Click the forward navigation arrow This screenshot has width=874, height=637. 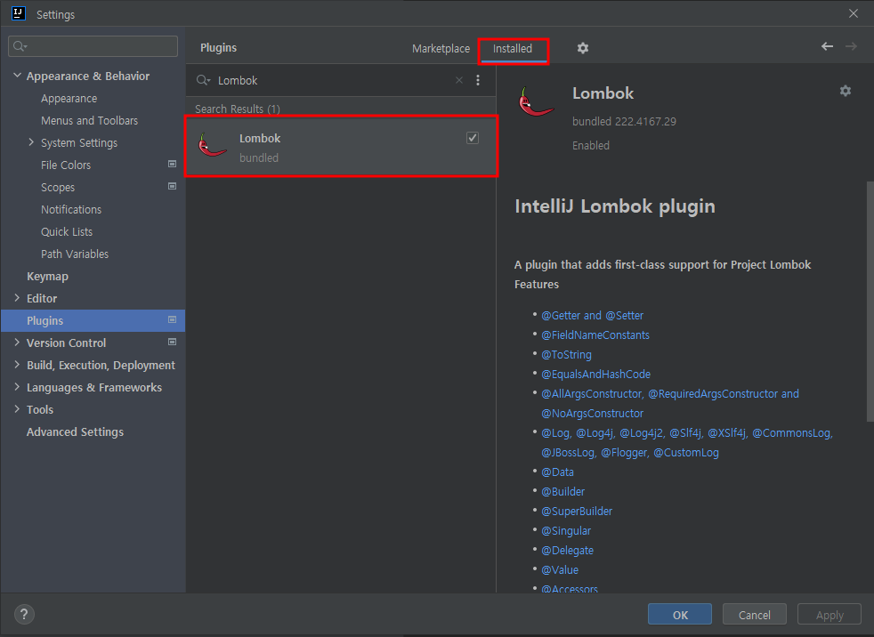(x=851, y=47)
